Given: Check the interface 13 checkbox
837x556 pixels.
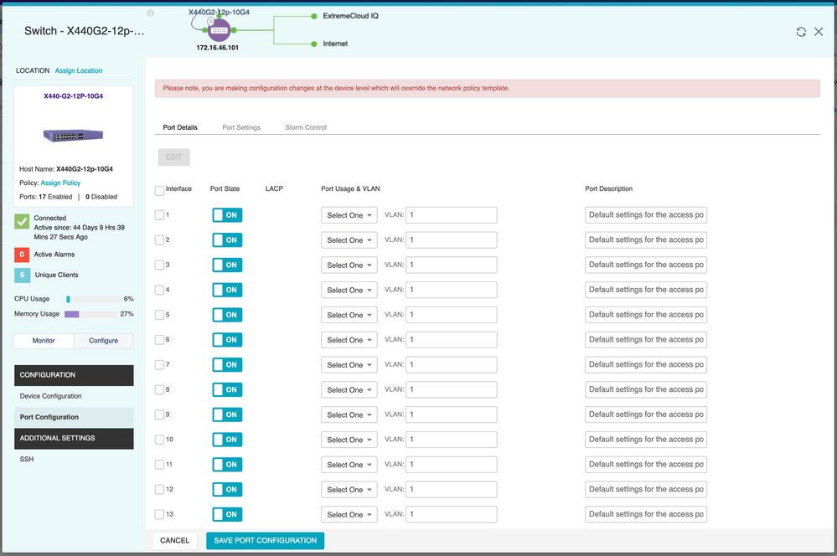Looking at the screenshot, I should pyautogui.click(x=159, y=514).
